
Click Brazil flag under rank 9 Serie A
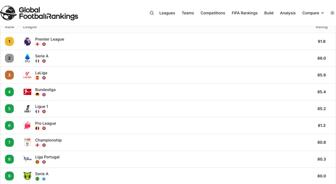point(37,179)
